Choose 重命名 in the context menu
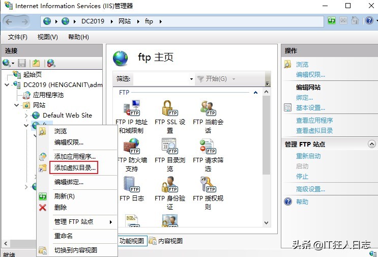378x257 pixels. [x=64, y=236]
